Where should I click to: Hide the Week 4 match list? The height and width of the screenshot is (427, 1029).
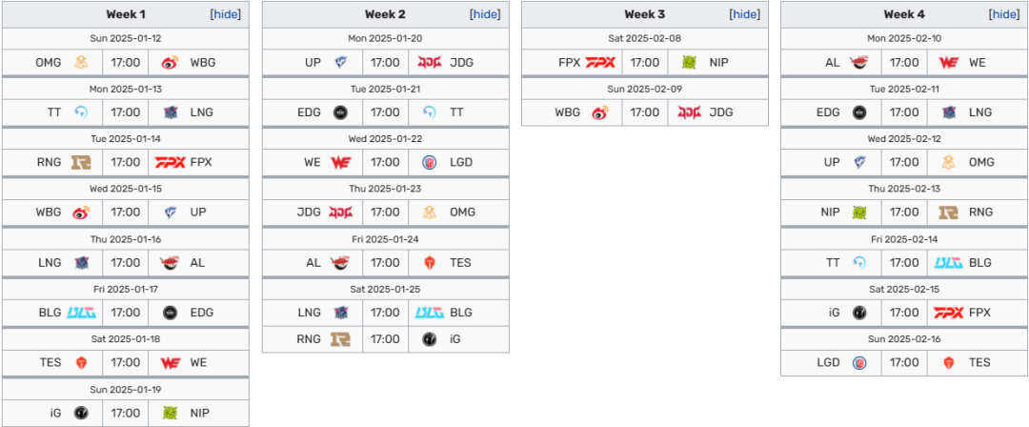[x=1004, y=14]
